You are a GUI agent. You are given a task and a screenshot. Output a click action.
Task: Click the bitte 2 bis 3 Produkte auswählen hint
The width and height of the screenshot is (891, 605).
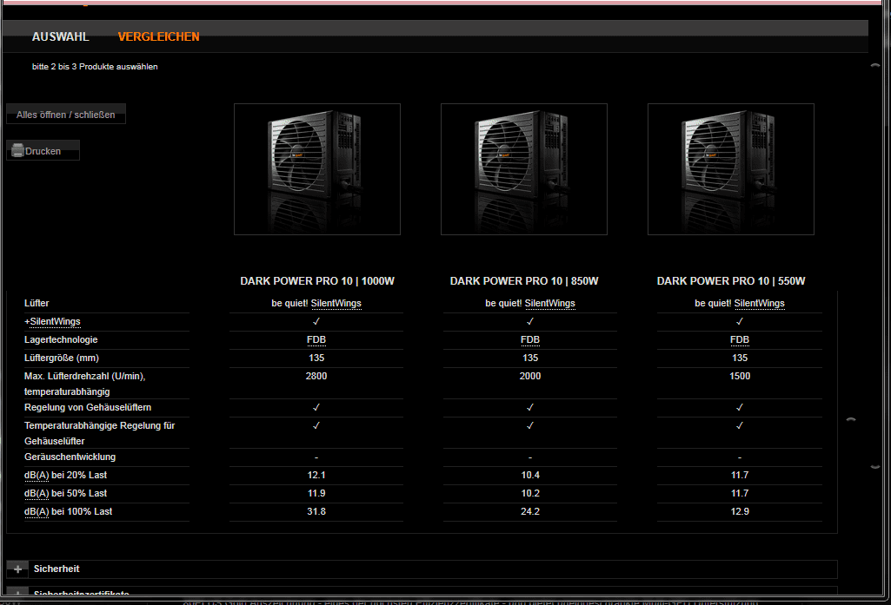pos(95,66)
